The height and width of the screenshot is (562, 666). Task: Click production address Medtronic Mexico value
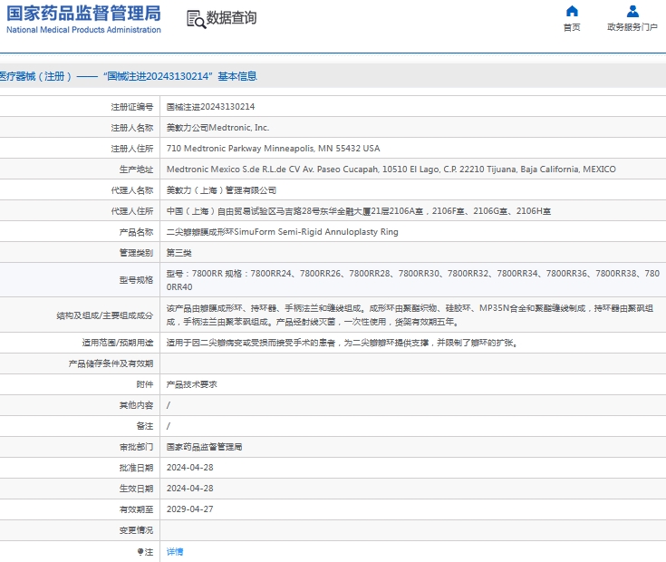pyautogui.click(x=391, y=170)
